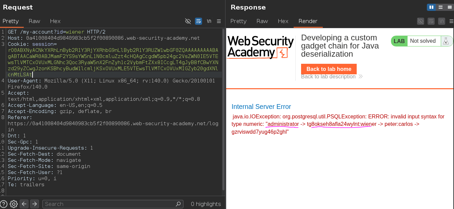The height and width of the screenshot is (209, 454).
Task: Go to next search match arrow
Action: tap(35, 204)
